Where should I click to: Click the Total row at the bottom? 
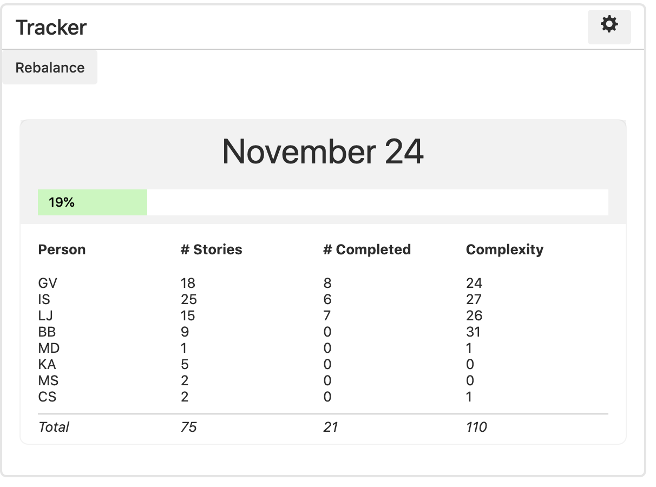(54, 427)
